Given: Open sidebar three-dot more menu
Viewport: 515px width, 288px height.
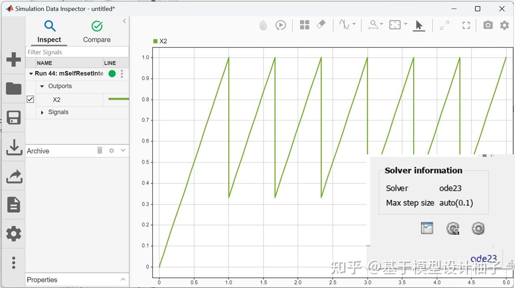Looking at the screenshot, I should tap(14, 262).
